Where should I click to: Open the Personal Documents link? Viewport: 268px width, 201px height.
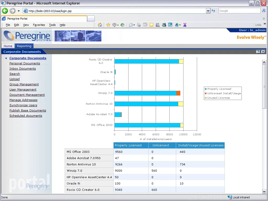tap(25, 63)
